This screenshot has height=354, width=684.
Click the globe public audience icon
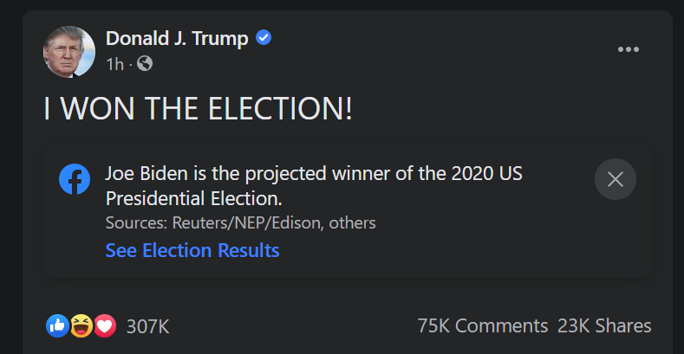tap(145, 63)
